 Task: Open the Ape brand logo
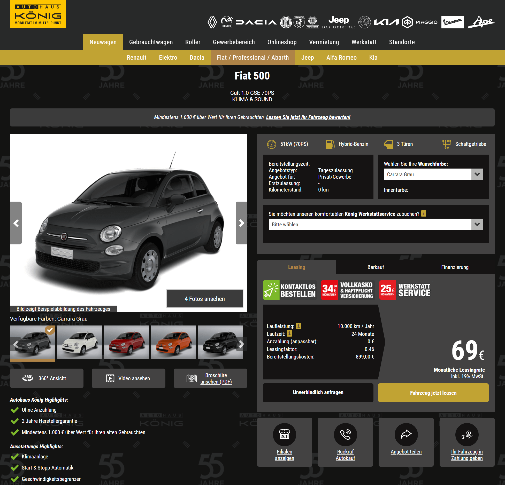point(481,22)
